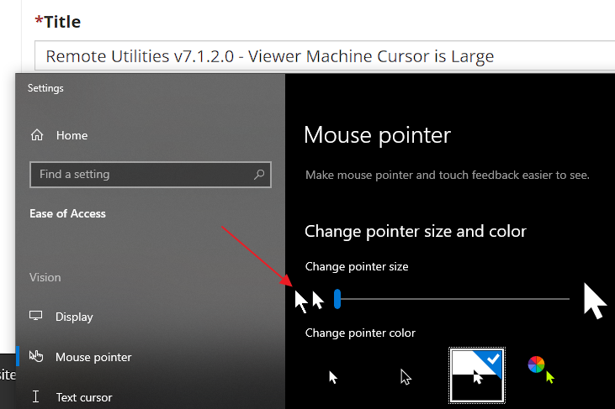The image size is (615, 409).
Task: Click the large cursor icon right of slider
Action: (x=594, y=301)
